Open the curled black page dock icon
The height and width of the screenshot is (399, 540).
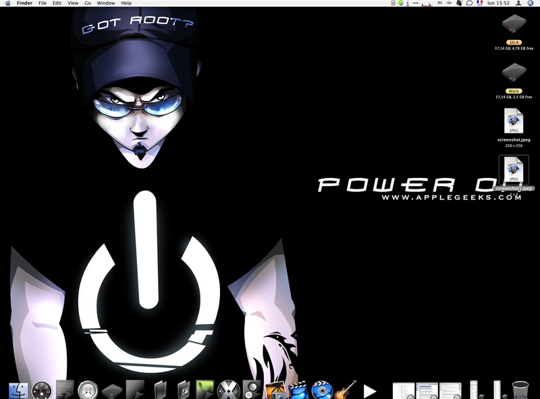135,390
